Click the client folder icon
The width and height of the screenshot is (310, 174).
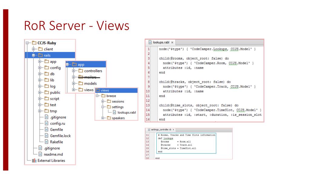(x=41, y=49)
